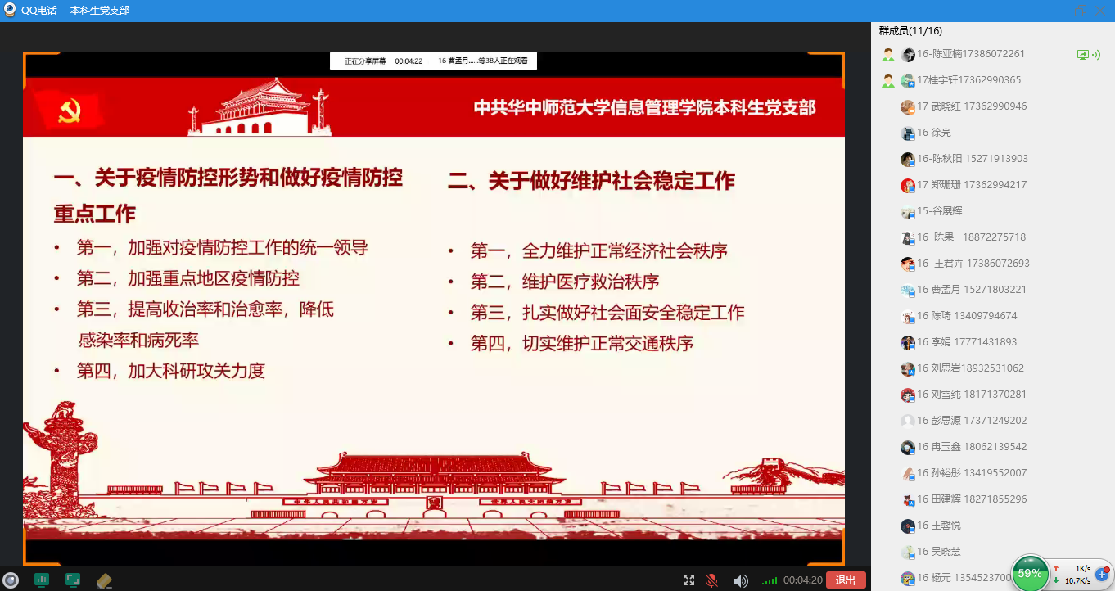
Task: Click the camera icon in bottom toolbar
Action: 10,580
